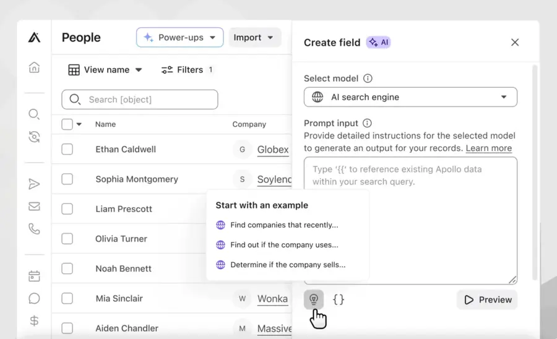Click the Company column header
This screenshot has width=557, height=339.
[x=249, y=124]
